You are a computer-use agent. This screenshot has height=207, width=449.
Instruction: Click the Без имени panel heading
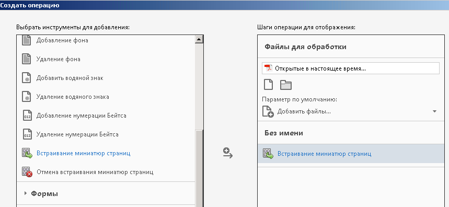pyautogui.click(x=284, y=133)
